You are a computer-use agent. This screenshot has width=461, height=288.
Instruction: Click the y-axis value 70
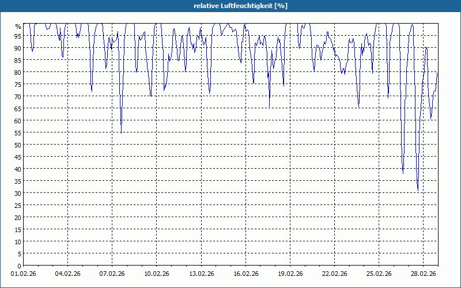coord(18,96)
